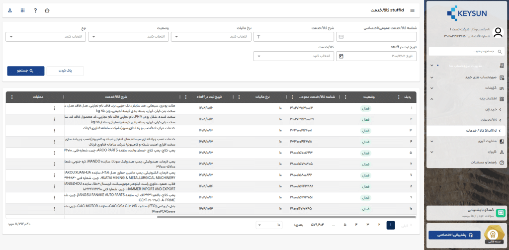Viewport: 509px width, 250px height.
Task: Click the sidebar menu search field
Action: pos(465,51)
